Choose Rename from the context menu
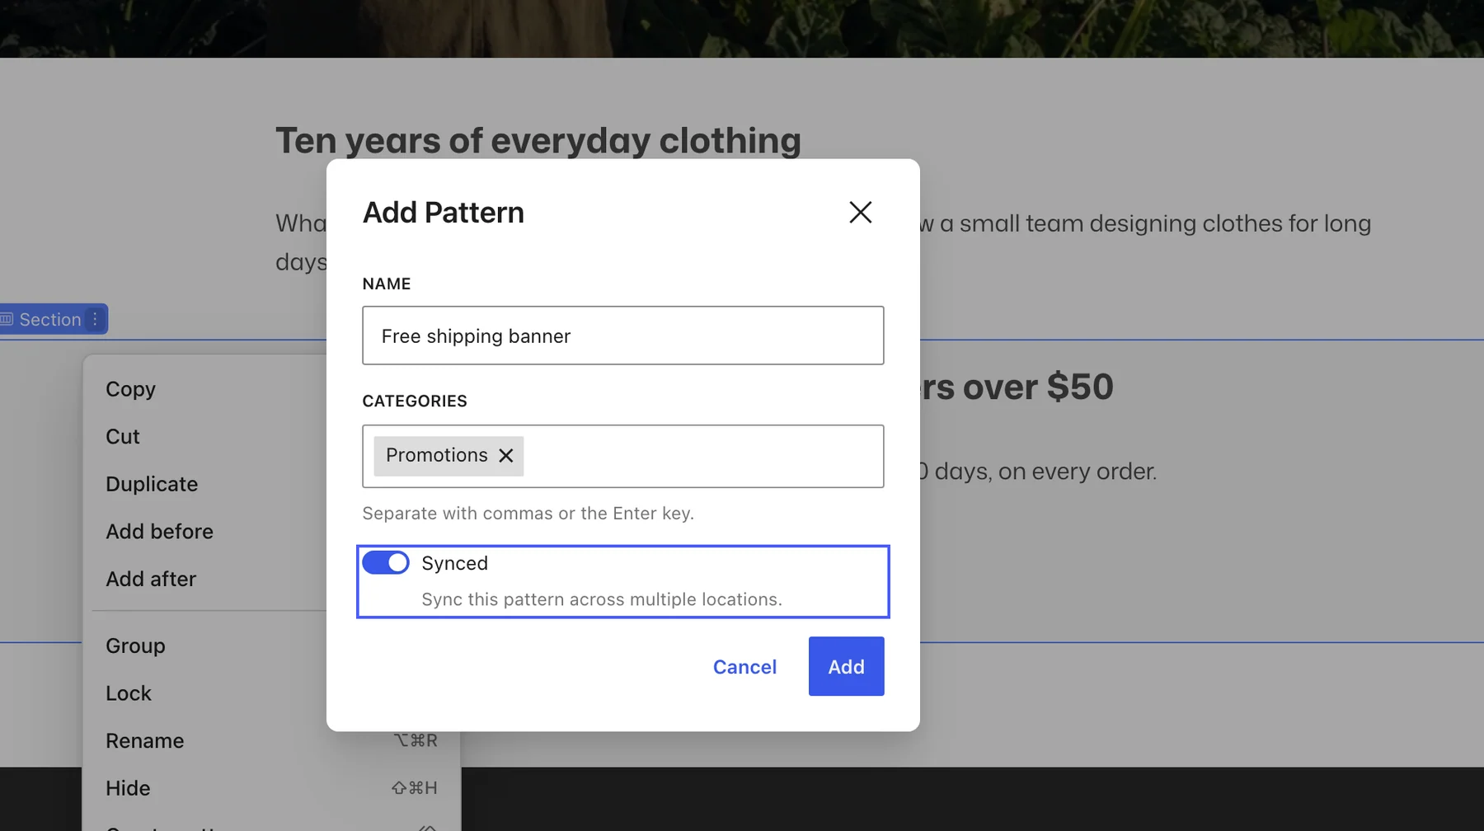 (272, 741)
